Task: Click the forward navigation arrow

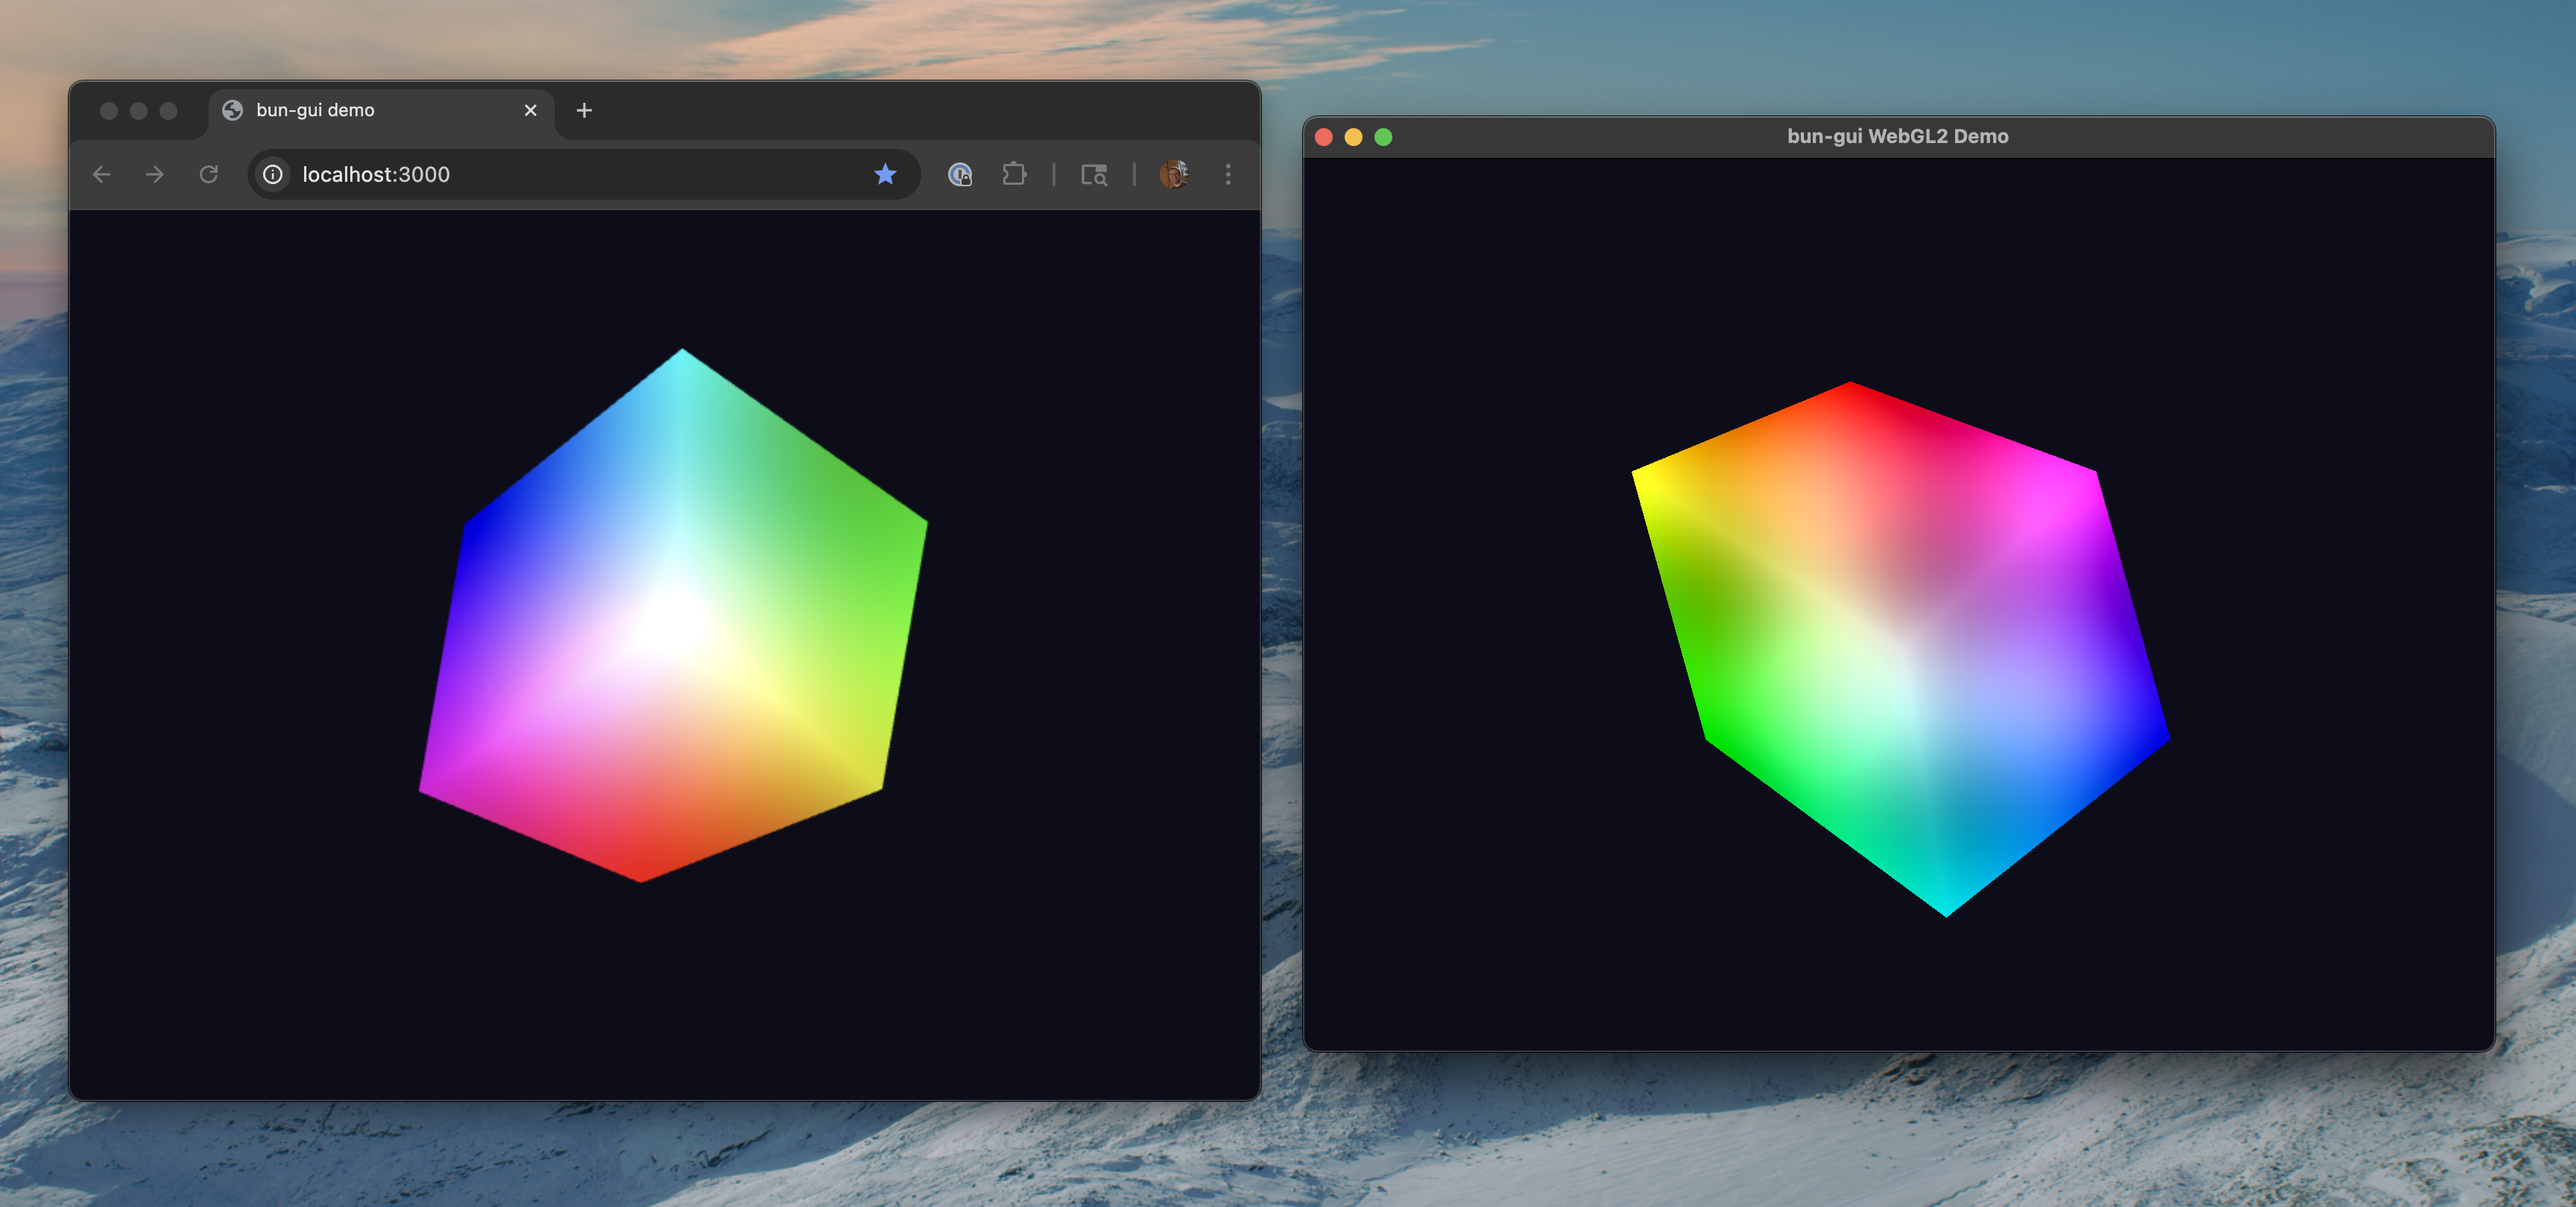Action: [x=156, y=174]
